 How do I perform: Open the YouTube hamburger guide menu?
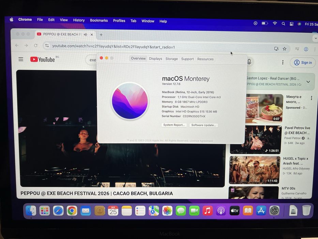point(21,59)
